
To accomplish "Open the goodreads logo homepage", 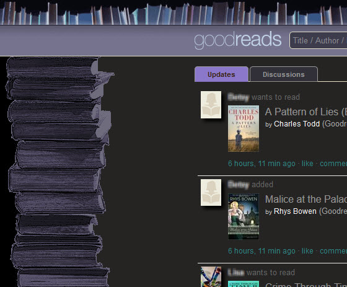I will [238, 40].
